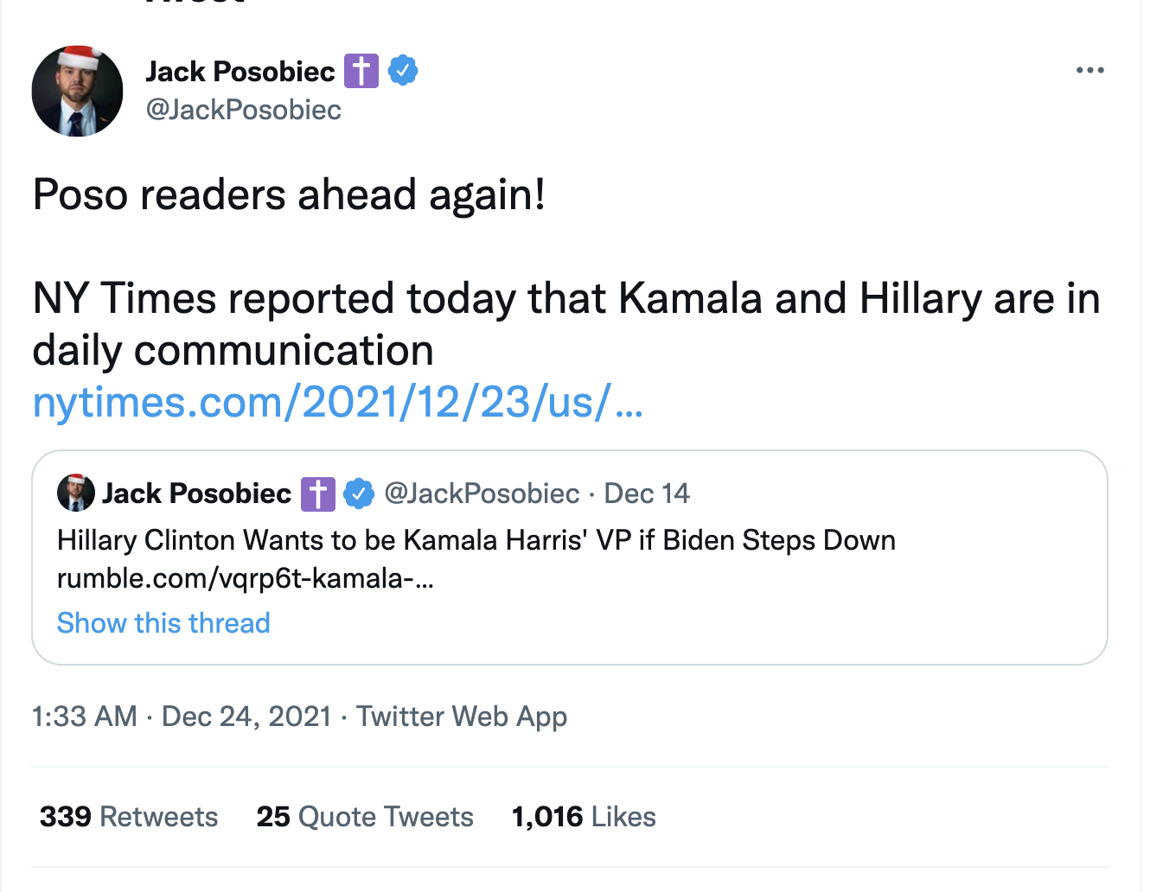Screen dimensions: 1150x892
Task: View the 339 Retweets list
Action: [129, 817]
